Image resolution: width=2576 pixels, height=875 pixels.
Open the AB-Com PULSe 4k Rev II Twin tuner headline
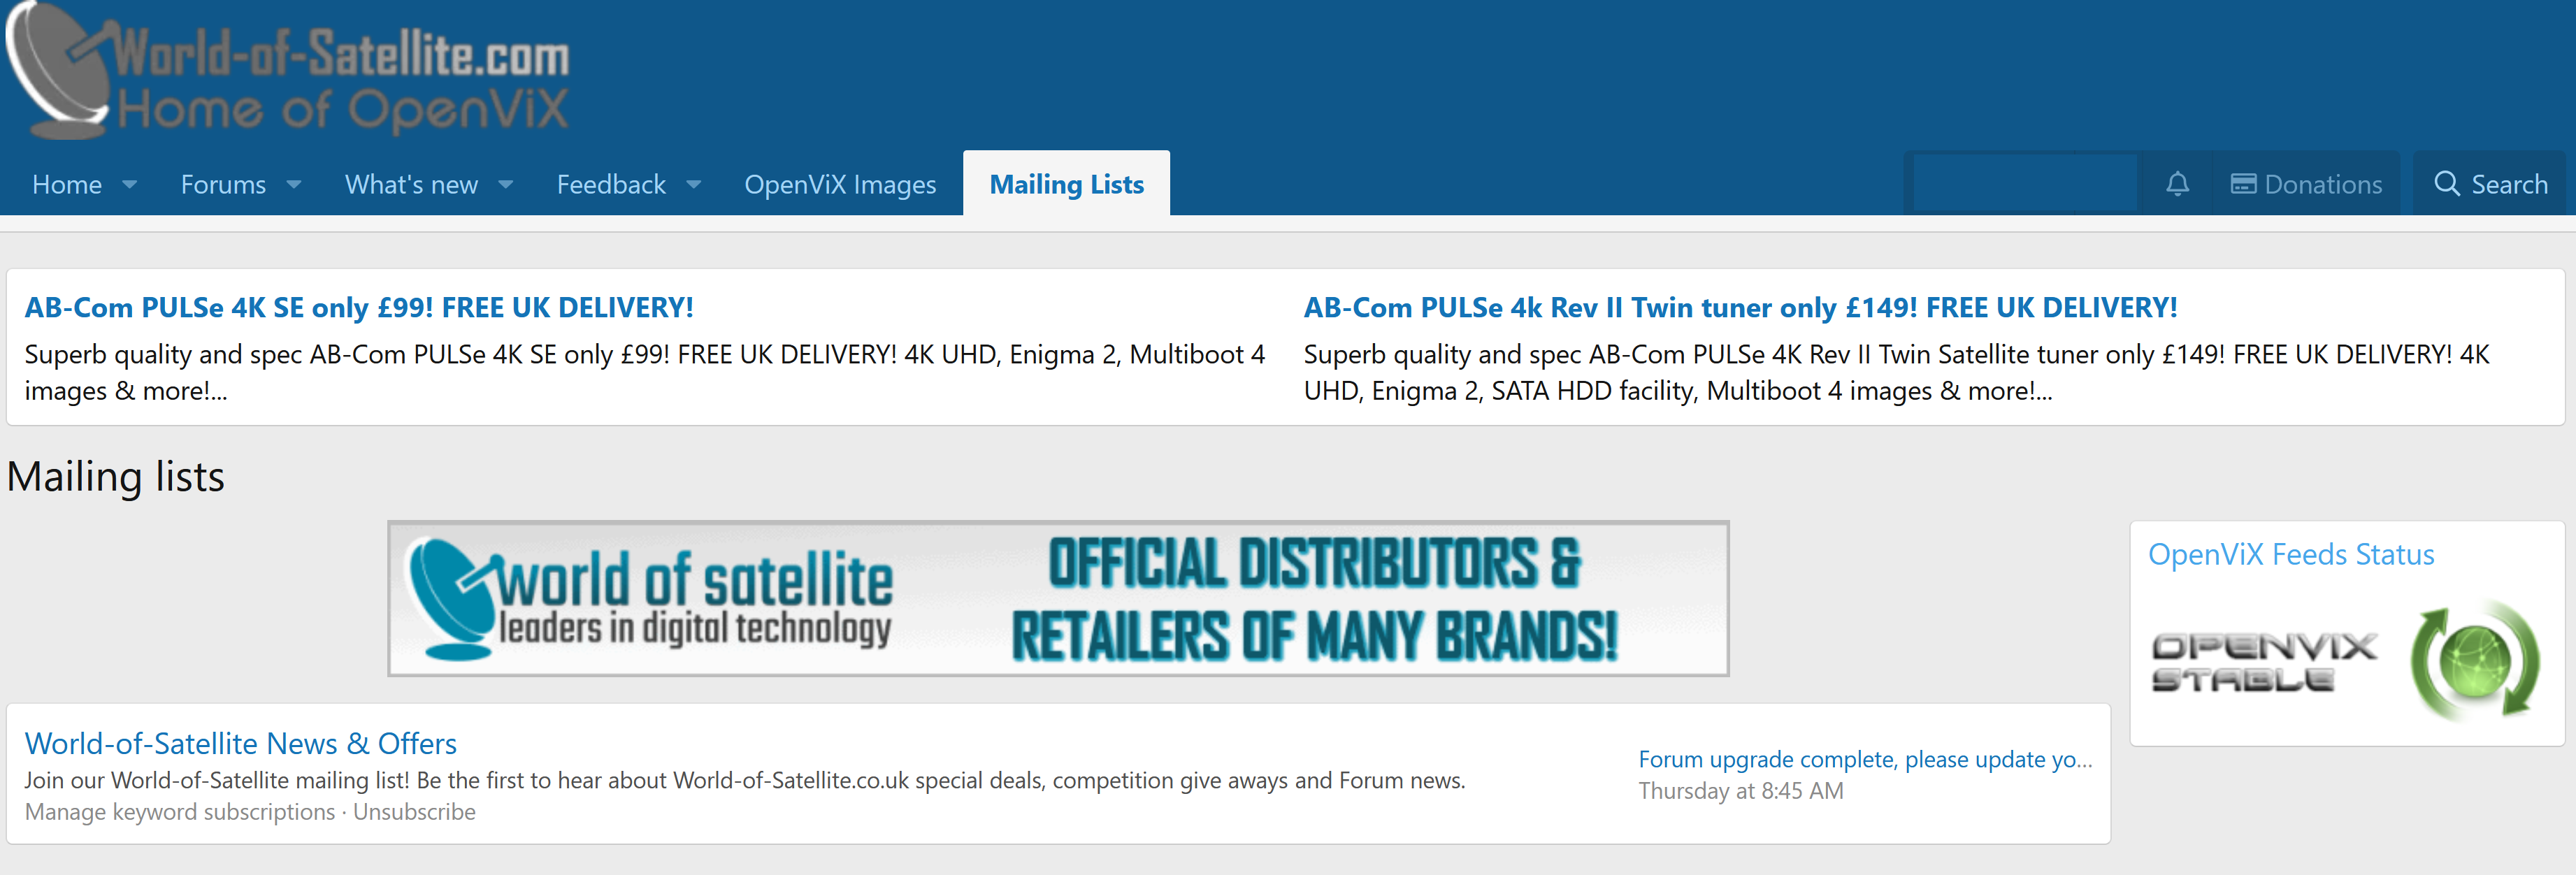click(x=1740, y=307)
